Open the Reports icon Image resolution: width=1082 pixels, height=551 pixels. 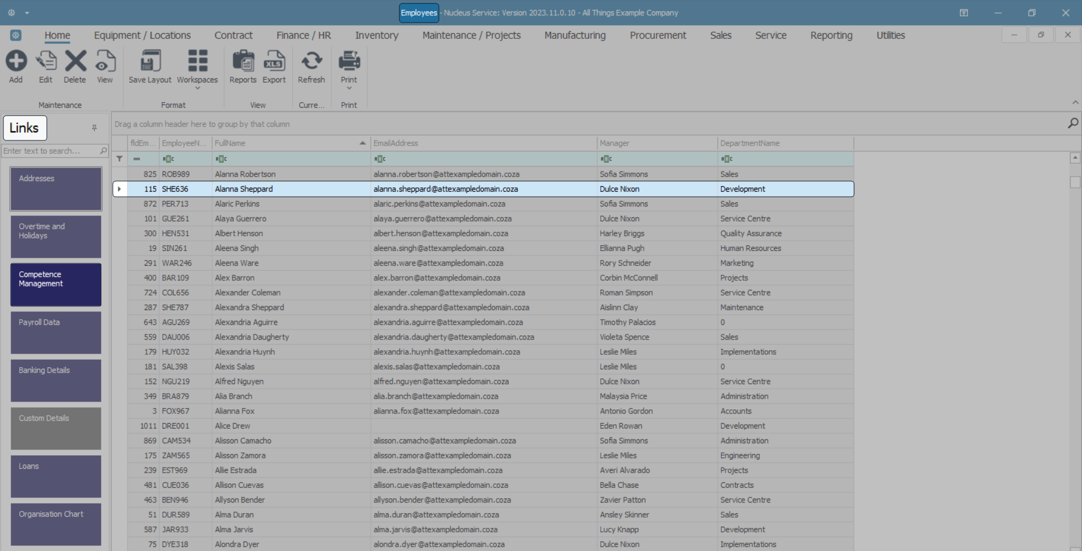(x=243, y=61)
